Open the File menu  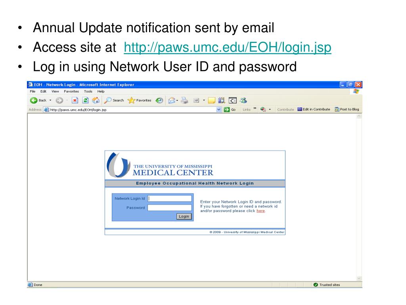(33, 92)
